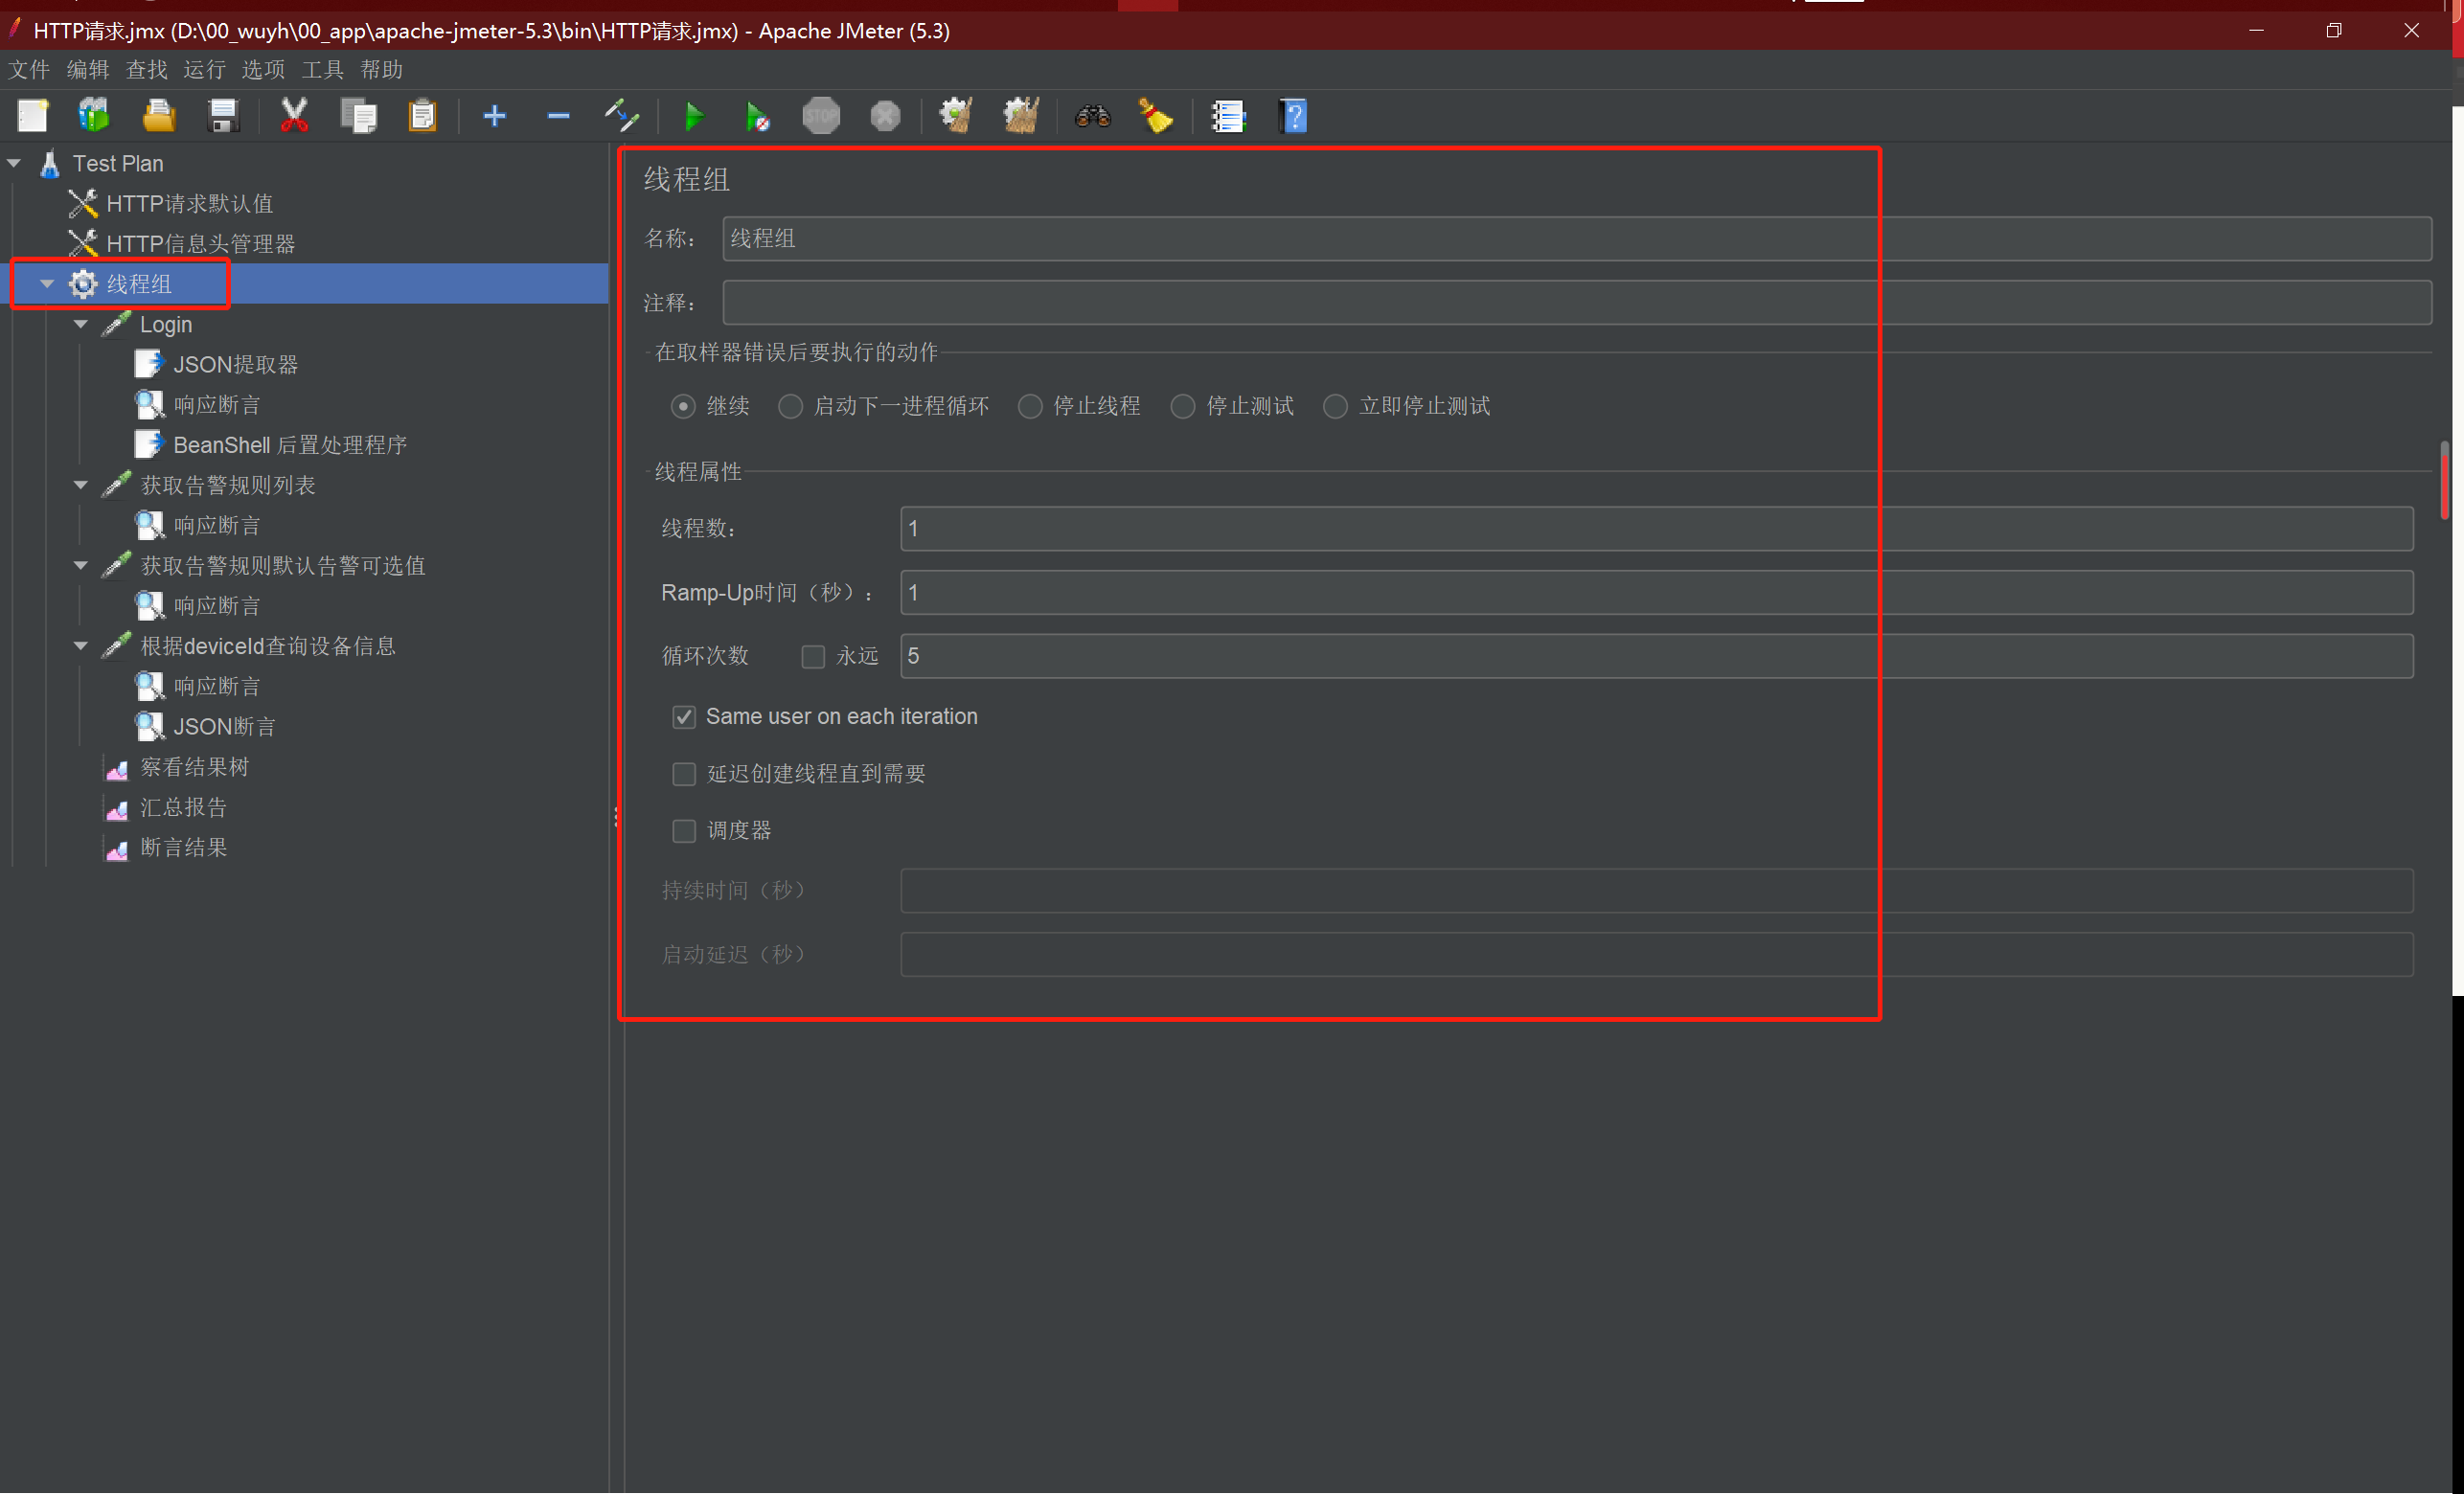Click the Copy icon in toolbar
This screenshot has height=1494, width=2464.
(358, 116)
